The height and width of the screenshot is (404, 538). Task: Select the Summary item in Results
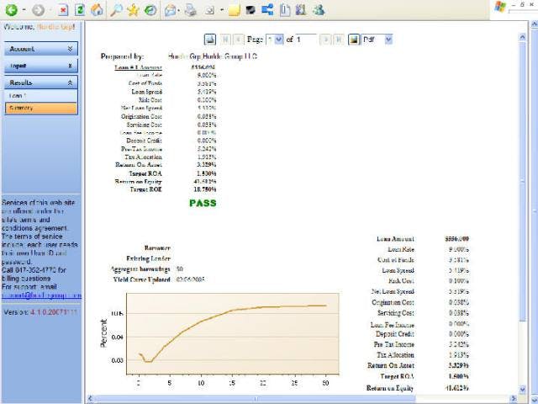[x=21, y=108]
